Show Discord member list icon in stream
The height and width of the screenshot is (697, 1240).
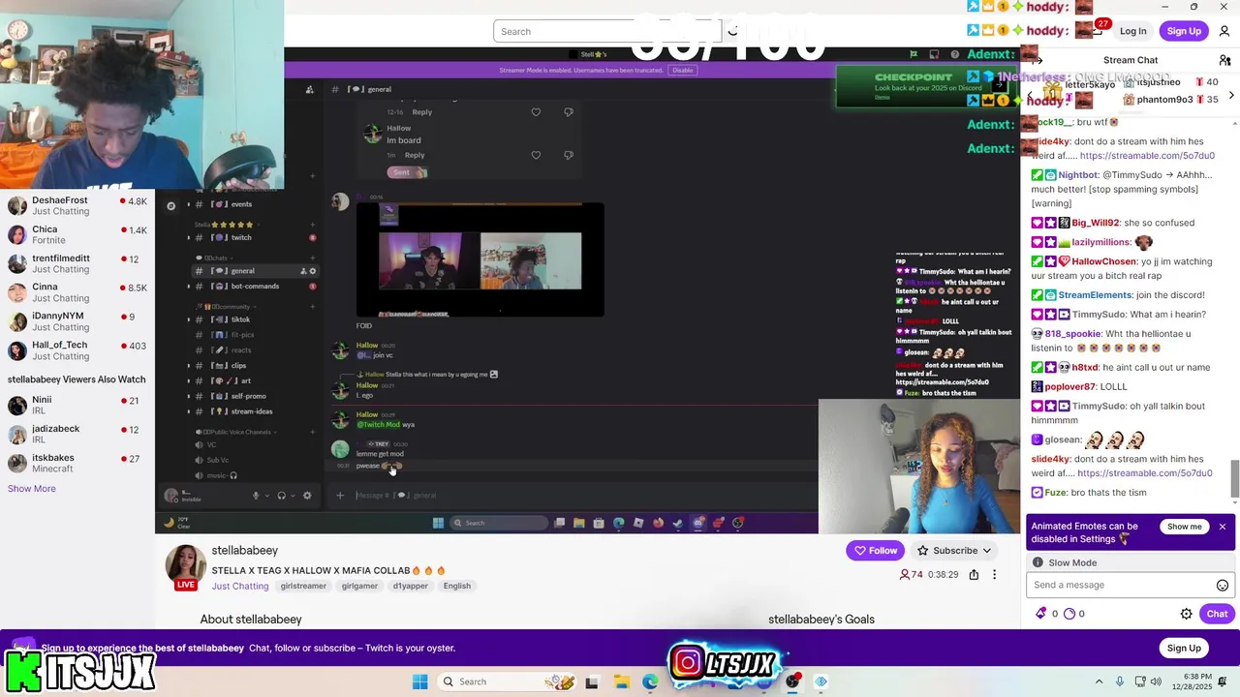[309, 89]
